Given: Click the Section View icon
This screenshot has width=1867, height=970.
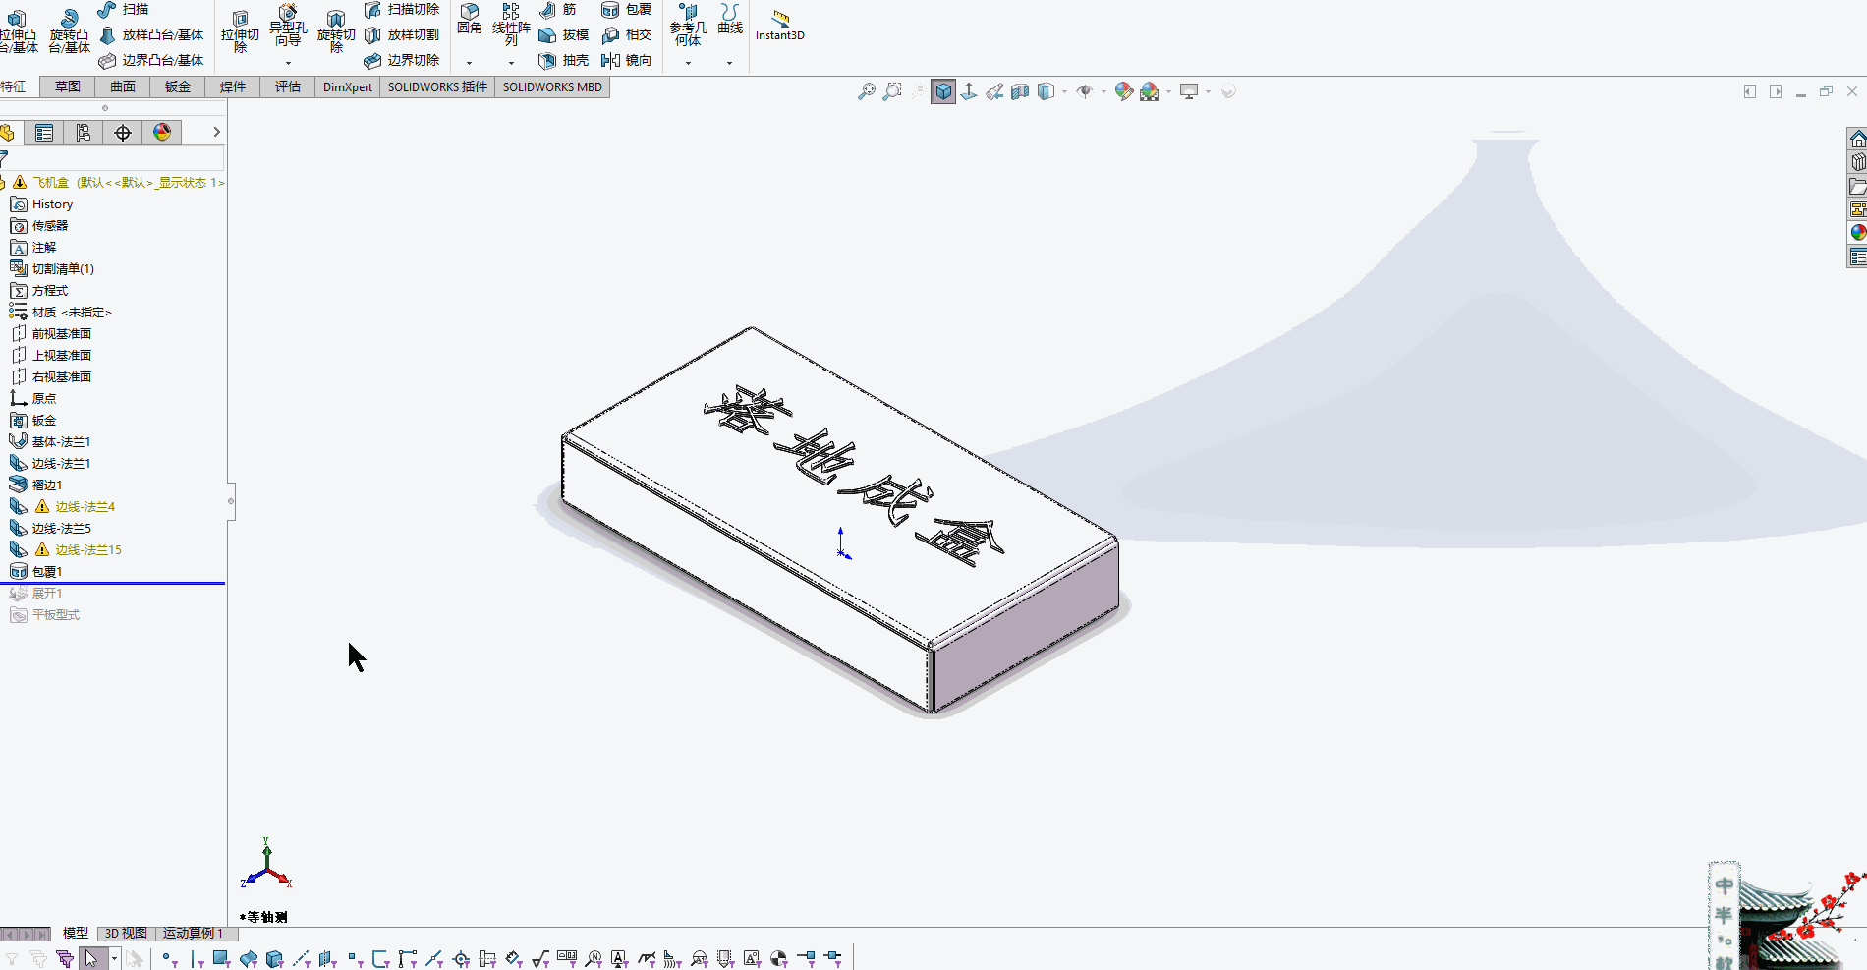Looking at the screenshot, I should (x=1020, y=91).
